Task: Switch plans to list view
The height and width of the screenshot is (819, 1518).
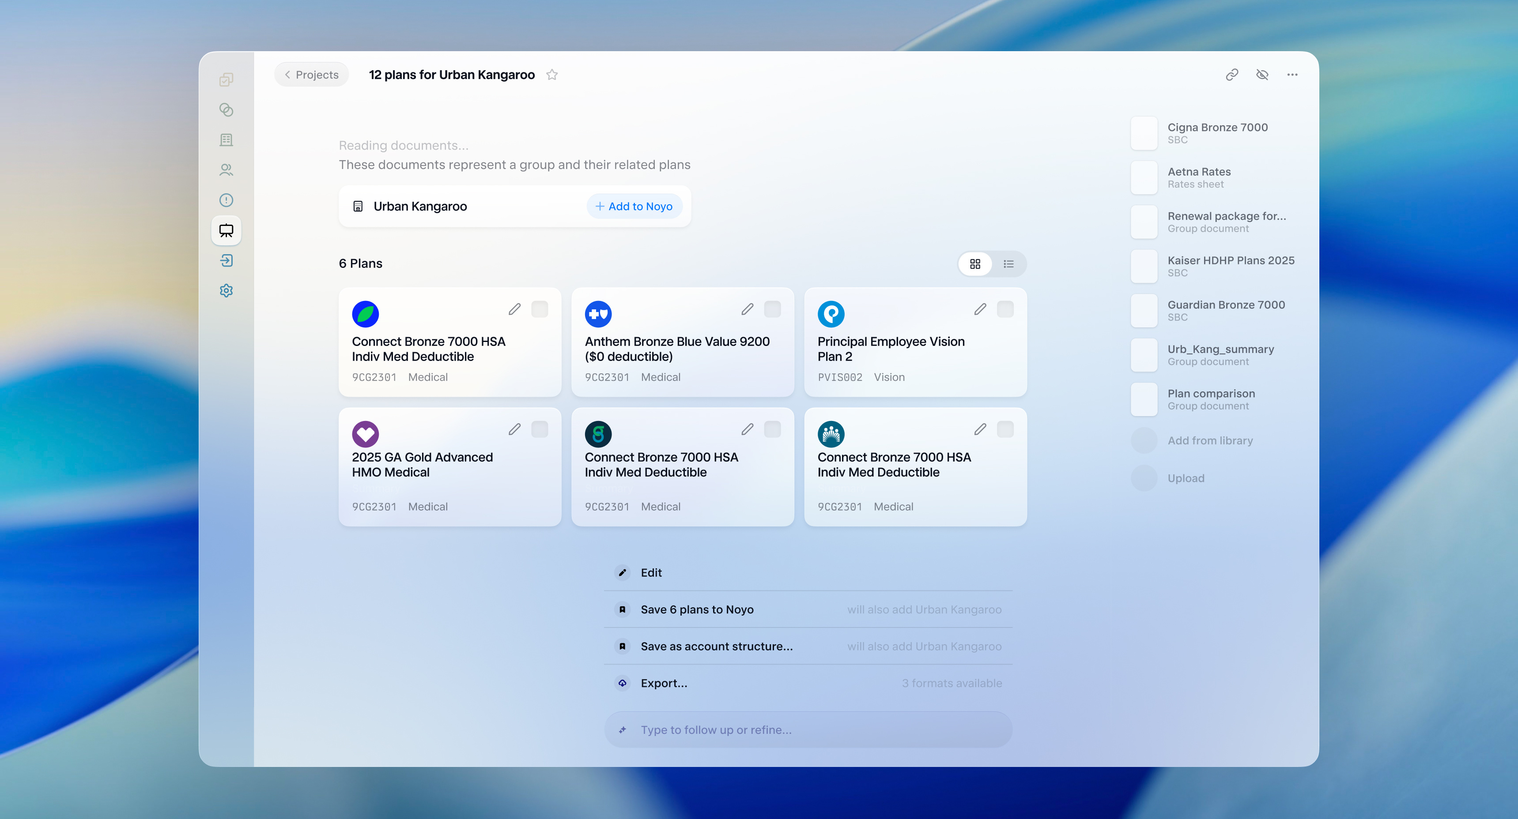Action: pyautogui.click(x=1008, y=264)
